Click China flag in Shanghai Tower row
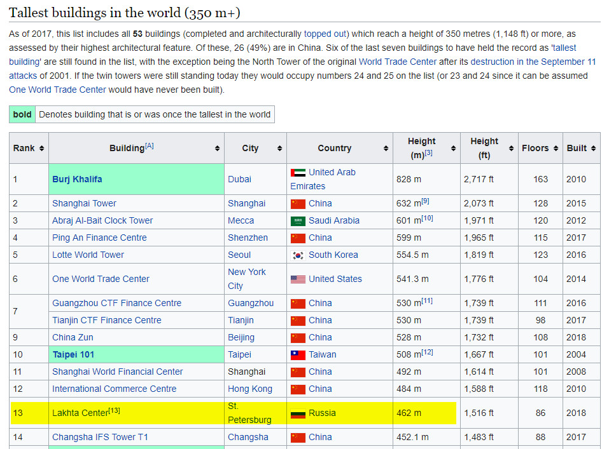Image resolution: width=609 pixels, height=449 pixels. coord(298,204)
